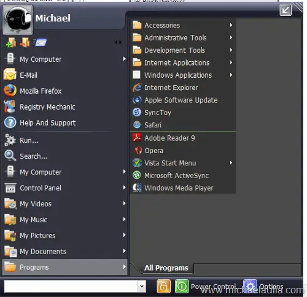
Task: Open E-Mail from the left pane
Action: click(64, 75)
